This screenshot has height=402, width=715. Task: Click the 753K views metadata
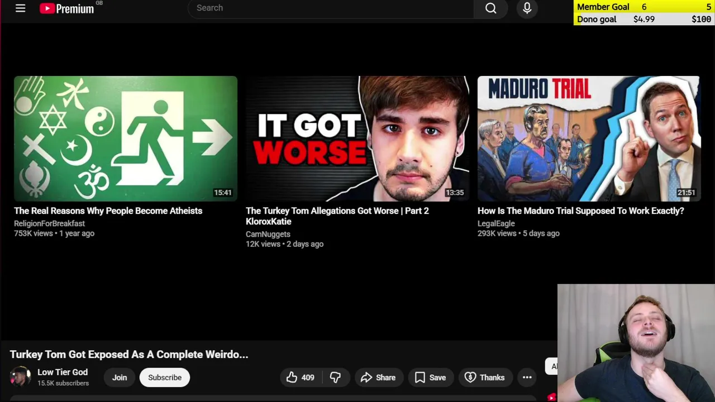coord(34,233)
